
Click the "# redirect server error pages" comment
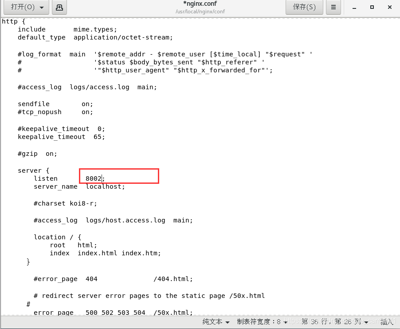point(149,296)
